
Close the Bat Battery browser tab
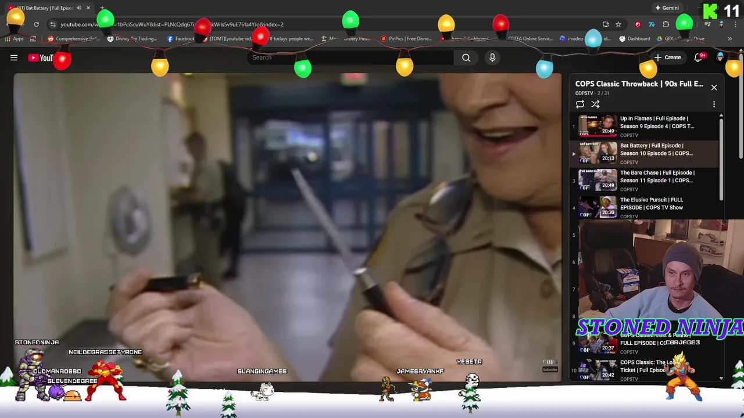click(x=88, y=8)
